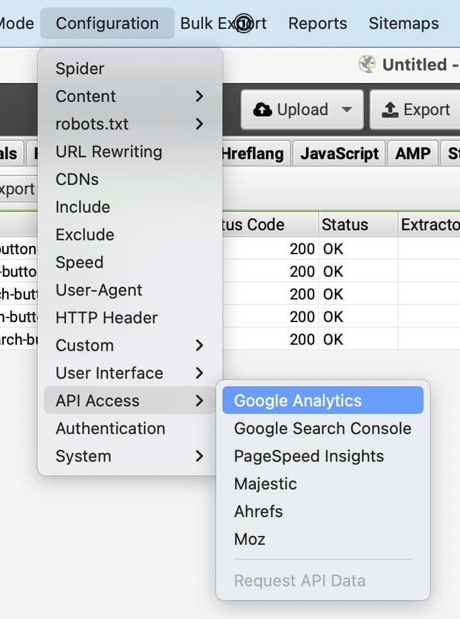
Task: Open the Upload dropdown arrow
Action: [347, 109]
